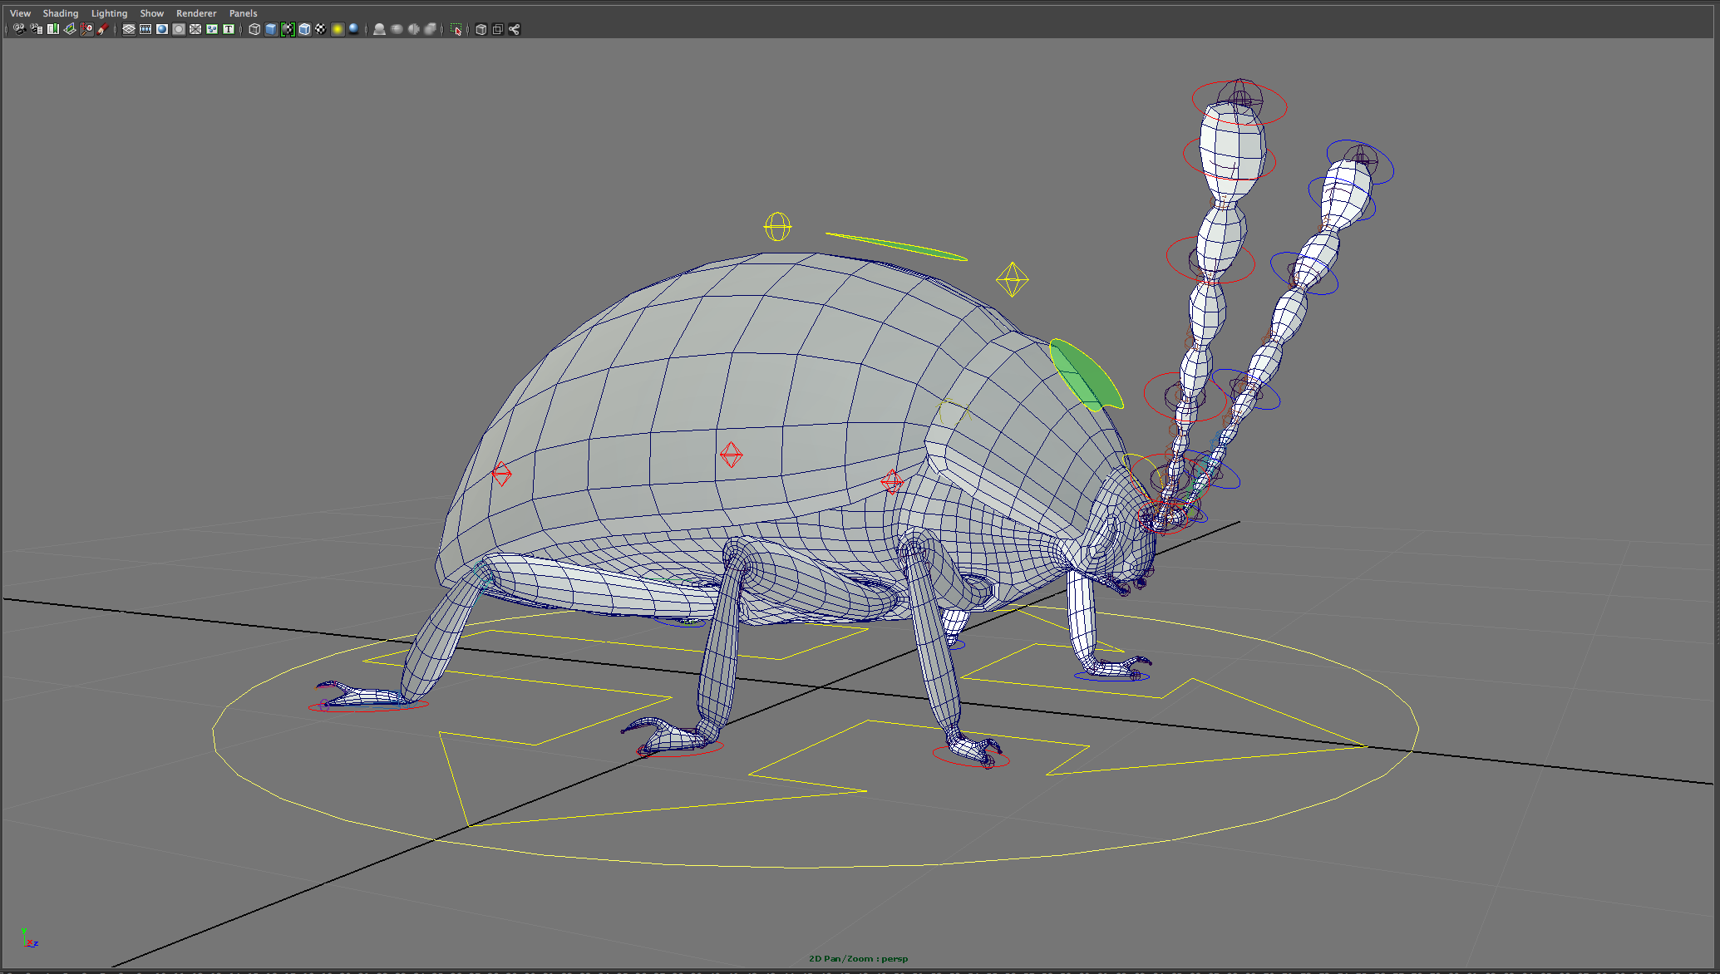Toggle X-Ray Active Components icon

[497, 29]
